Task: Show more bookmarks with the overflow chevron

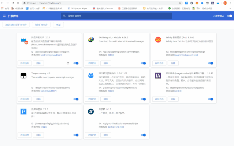Action: pos(230,8)
